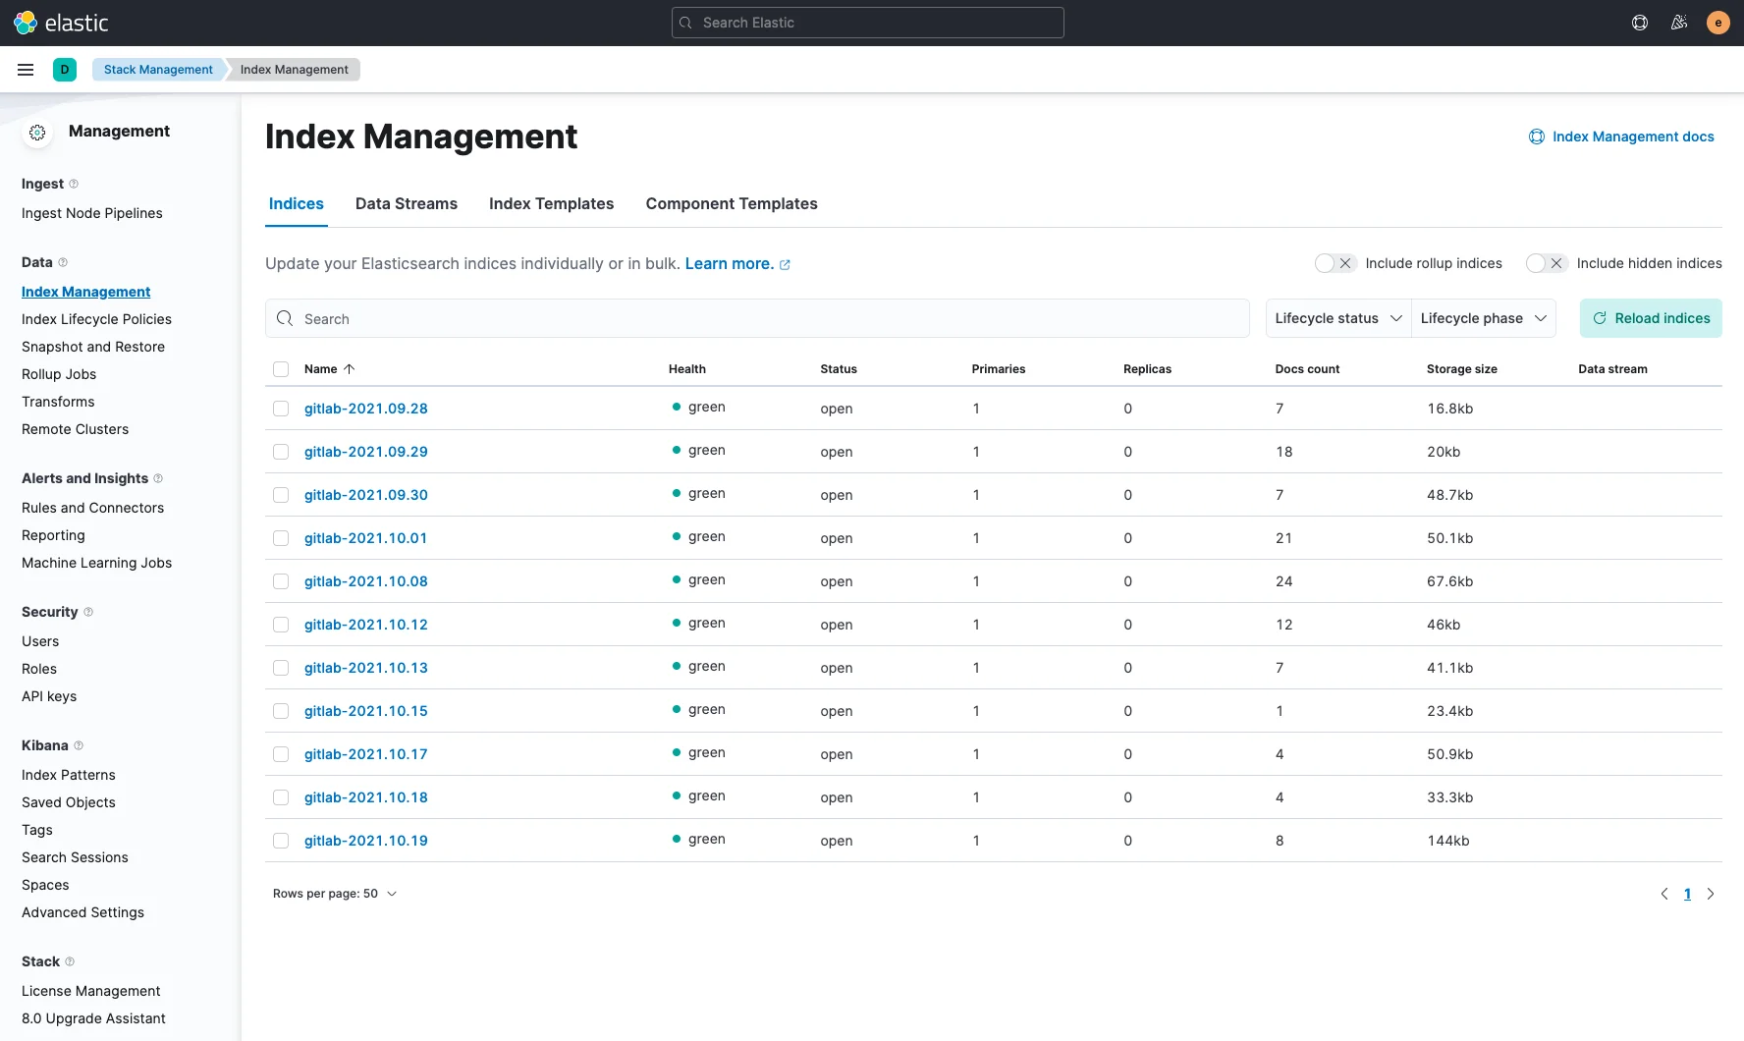Open Rows per page dropdown
The width and height of the screenshot is (1744, 1041).
[335, 894]
